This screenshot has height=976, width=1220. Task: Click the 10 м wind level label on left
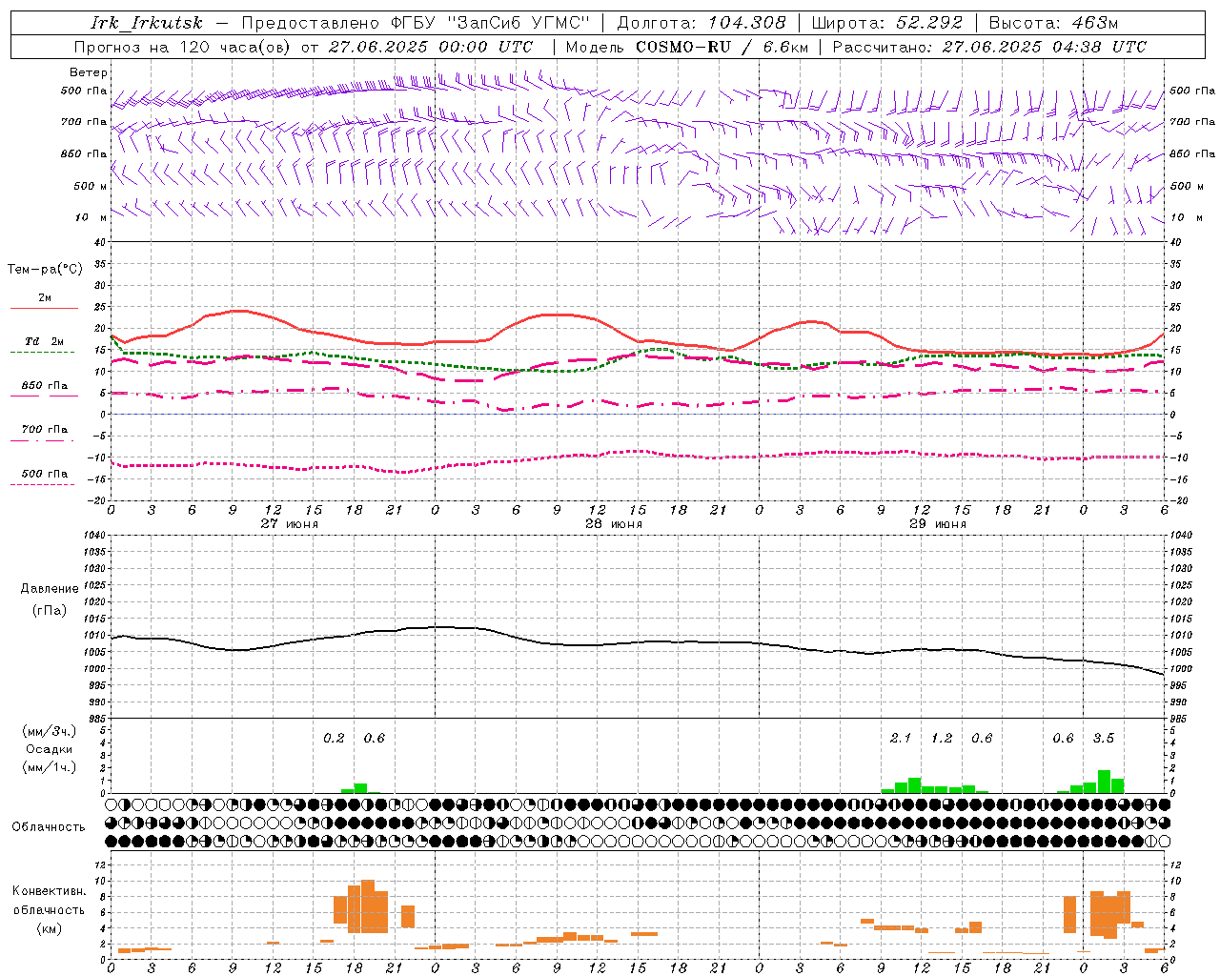click(x=91, y=218)
